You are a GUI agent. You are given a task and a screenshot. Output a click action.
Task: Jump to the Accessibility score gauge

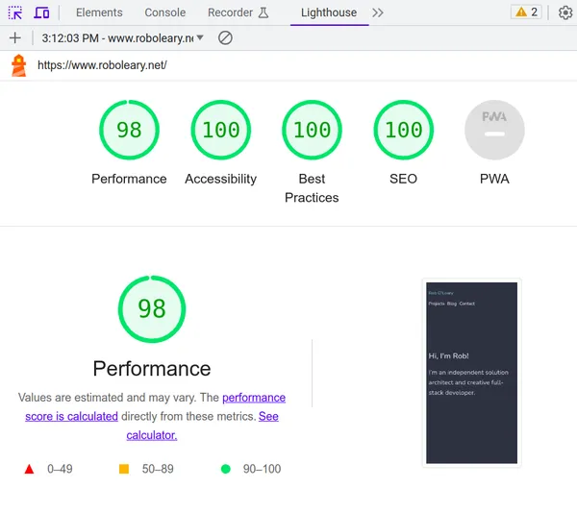220,130
